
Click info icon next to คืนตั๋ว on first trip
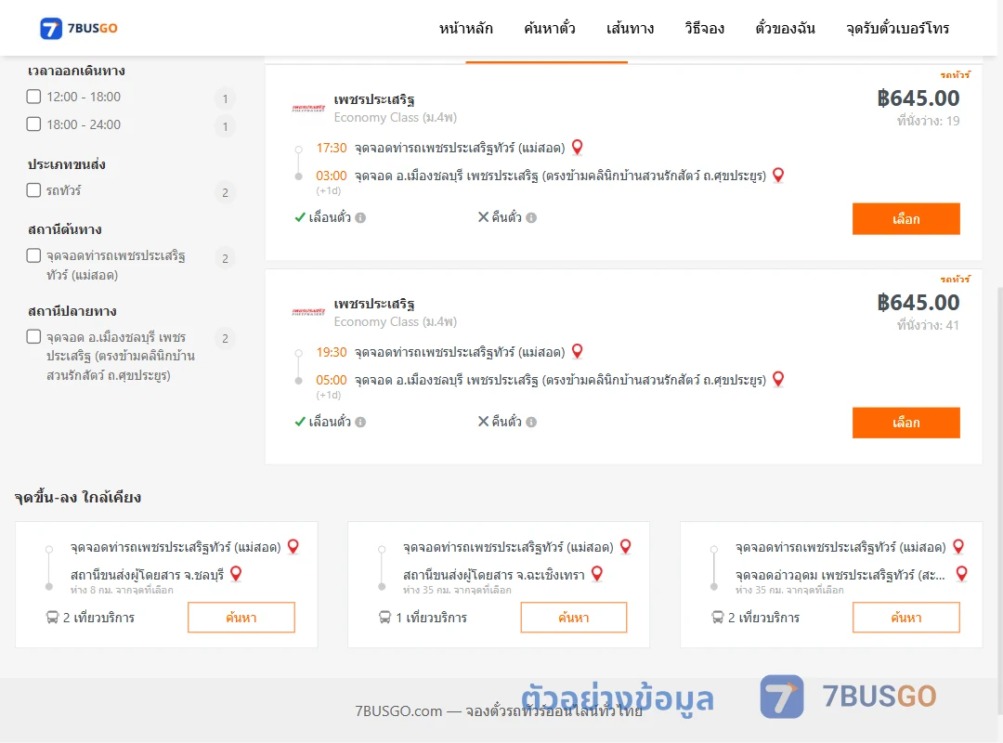tap(531, 217)
